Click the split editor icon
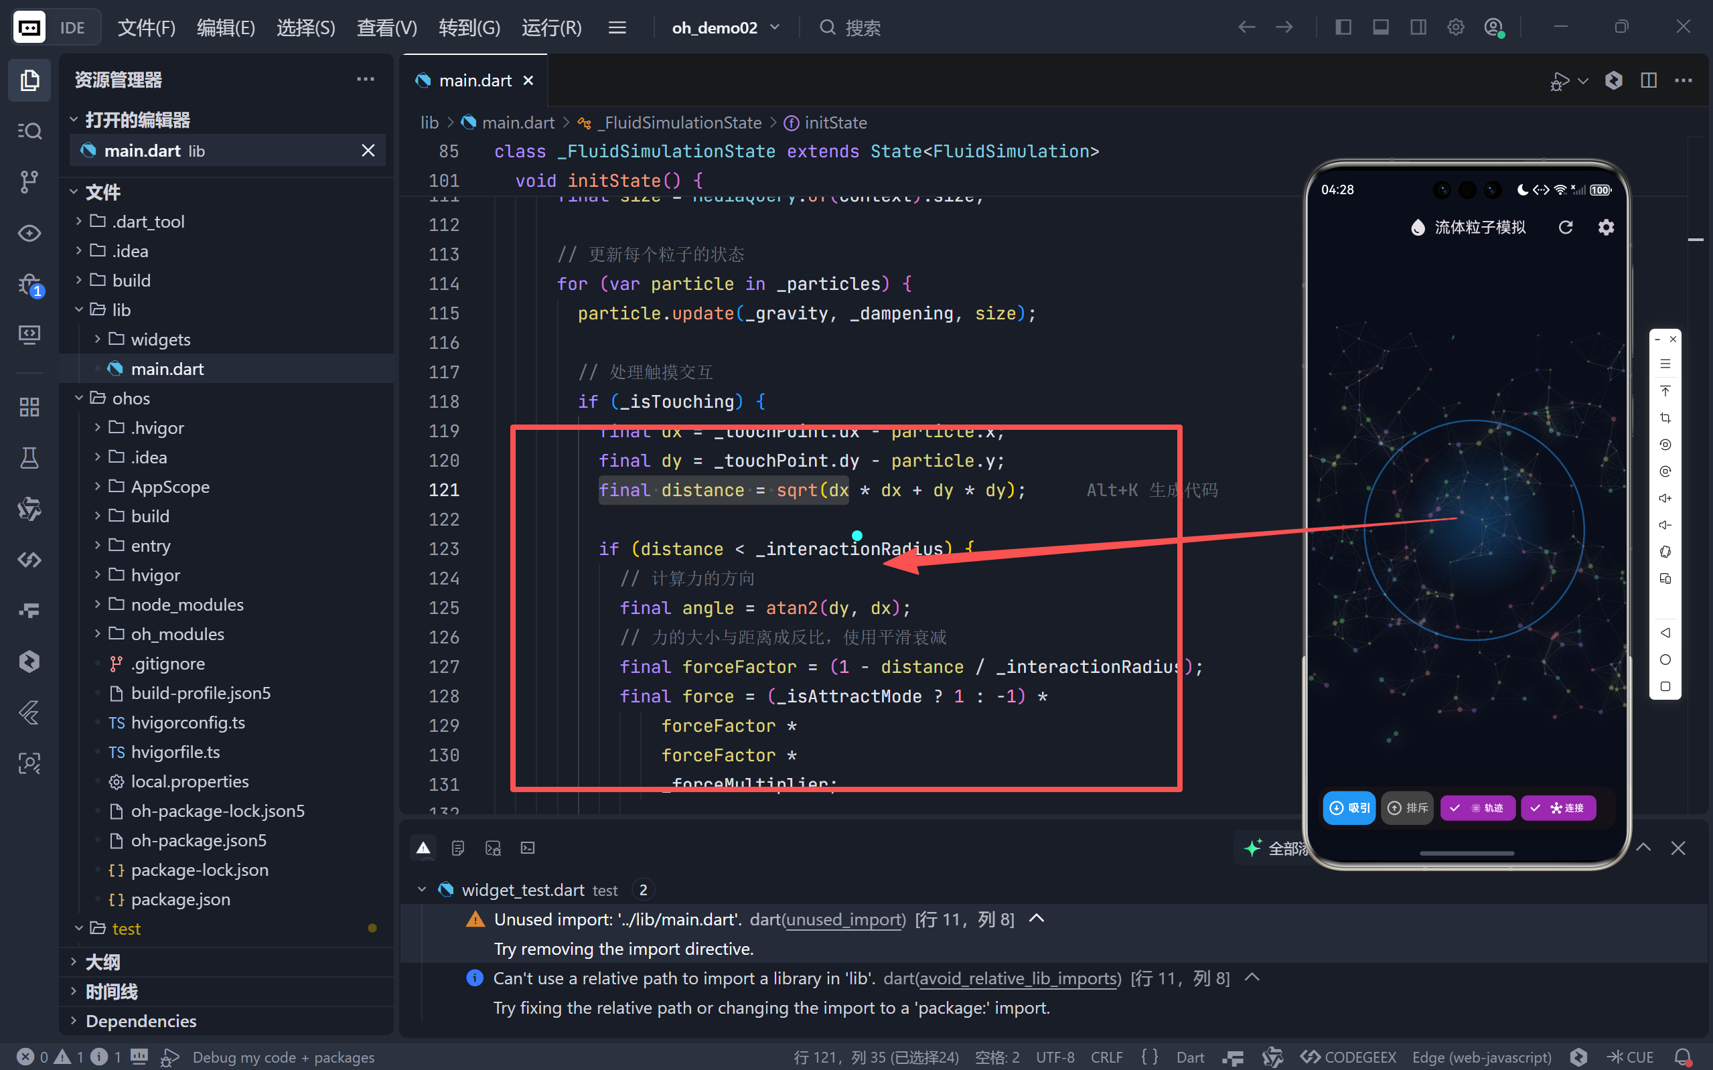1713x1070 pixels. coord(1648,80)
